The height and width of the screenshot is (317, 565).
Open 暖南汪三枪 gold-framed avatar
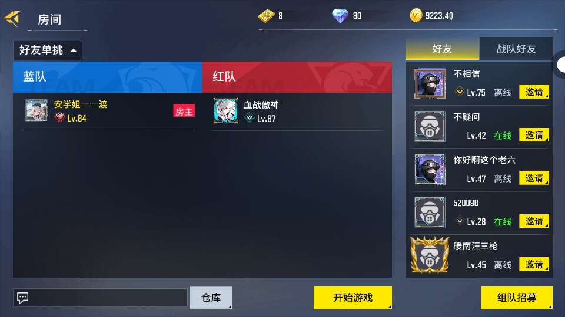[430, 255]
